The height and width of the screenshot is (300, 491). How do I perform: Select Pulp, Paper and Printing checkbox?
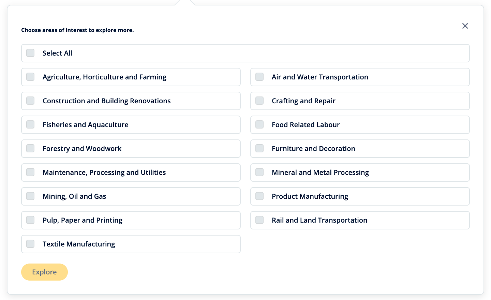[30, 220]
